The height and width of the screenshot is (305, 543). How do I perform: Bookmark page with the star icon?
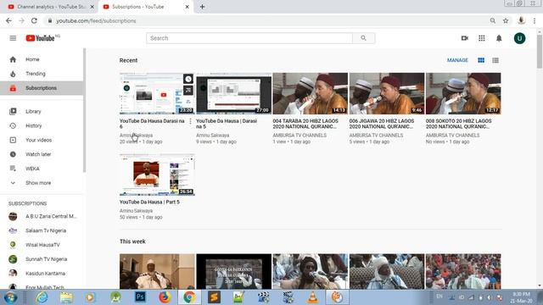pyautogui.click(x=506, y=20)
